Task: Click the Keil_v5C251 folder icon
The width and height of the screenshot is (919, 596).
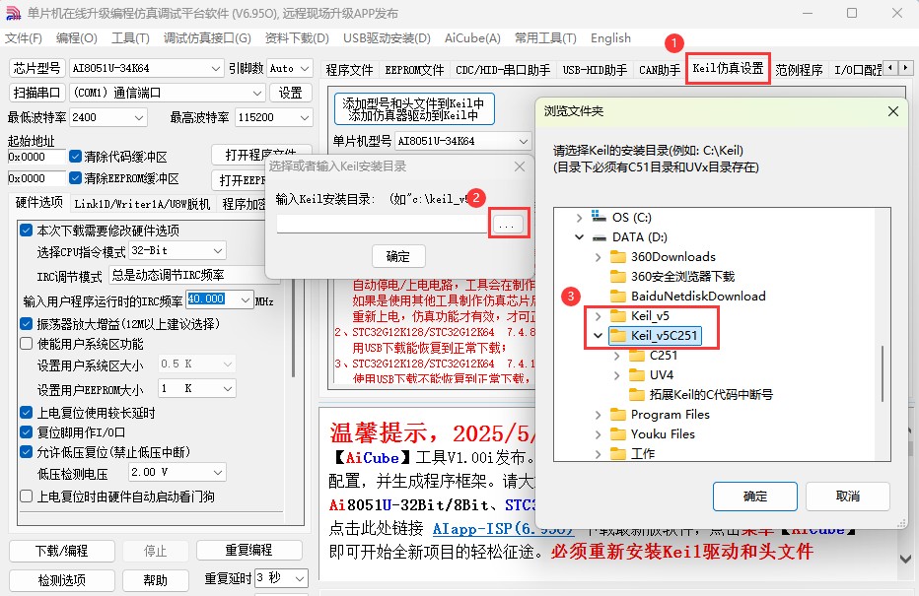Action: click(x=618, y=336)
